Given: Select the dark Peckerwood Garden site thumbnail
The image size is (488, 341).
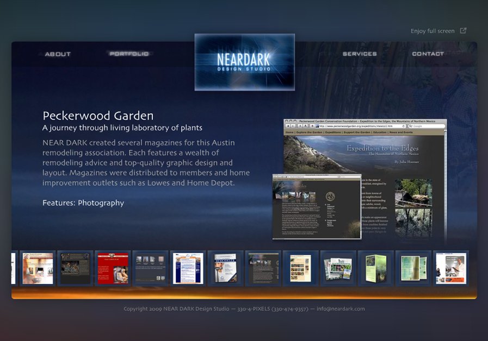Looking at the screenshot, I should 263,268.
